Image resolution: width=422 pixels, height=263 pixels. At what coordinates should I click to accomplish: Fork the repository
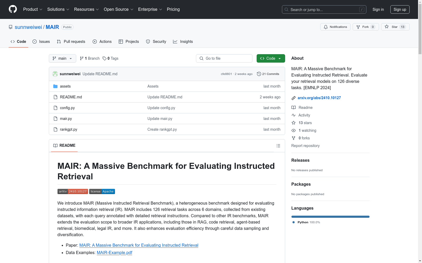(x=366, y=27)
